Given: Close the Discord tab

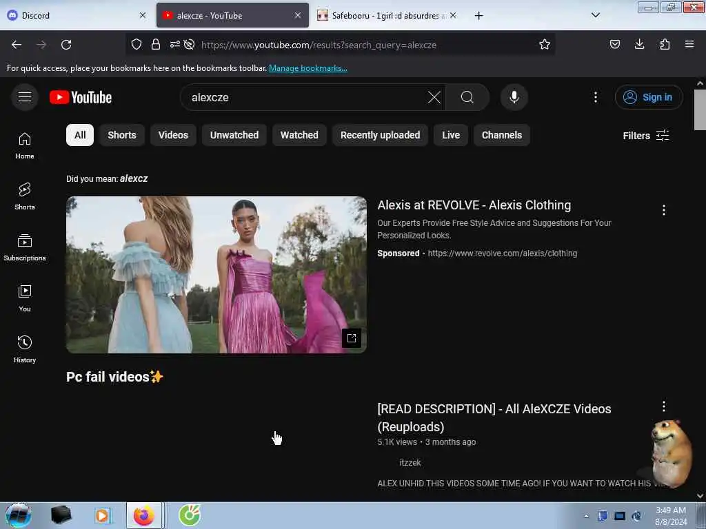Looking at the screenshot, I should [143, 16].
